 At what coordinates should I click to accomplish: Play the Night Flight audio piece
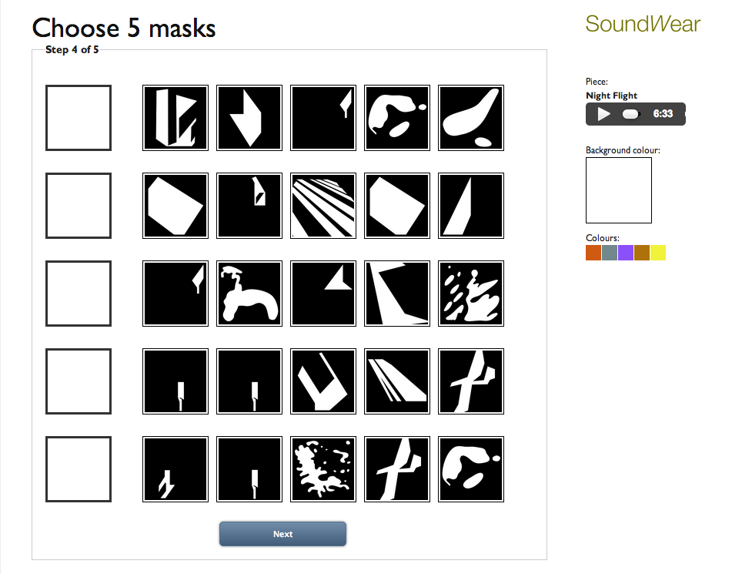coord(603,113)
